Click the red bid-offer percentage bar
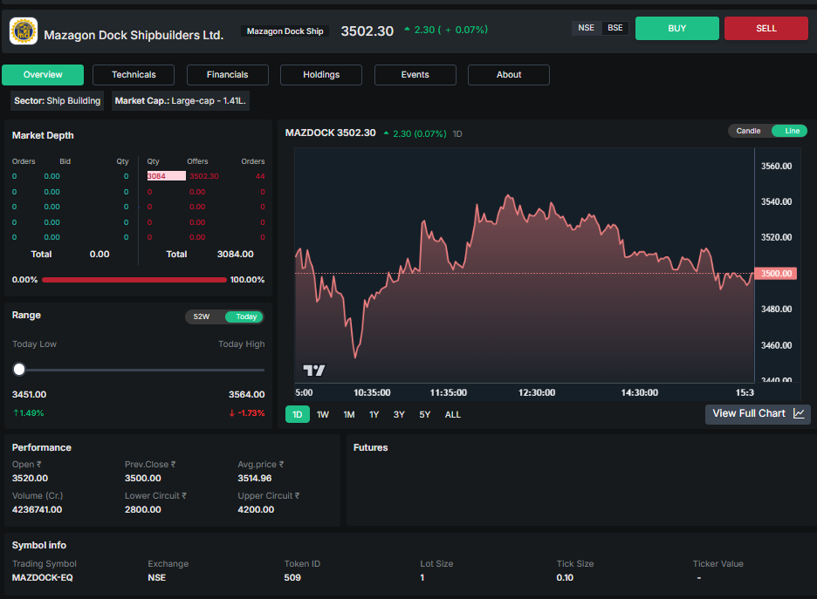This screenshot has width=817, height=599. pyautogui.click(x=134, y=280)
